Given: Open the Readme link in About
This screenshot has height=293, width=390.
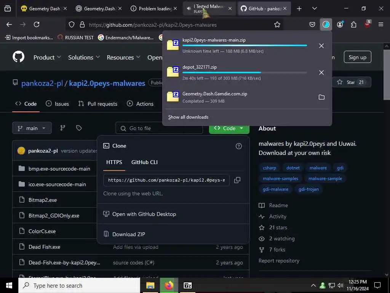Looking at the screenshot, I should tap(278, 205).
